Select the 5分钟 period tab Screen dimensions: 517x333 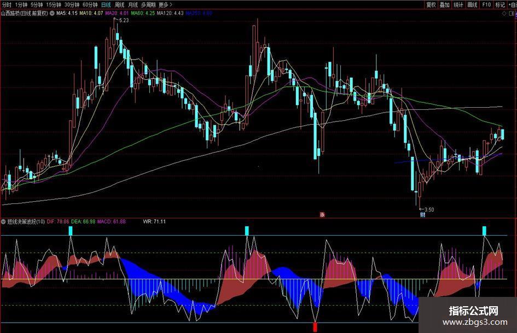coord(37,4)
